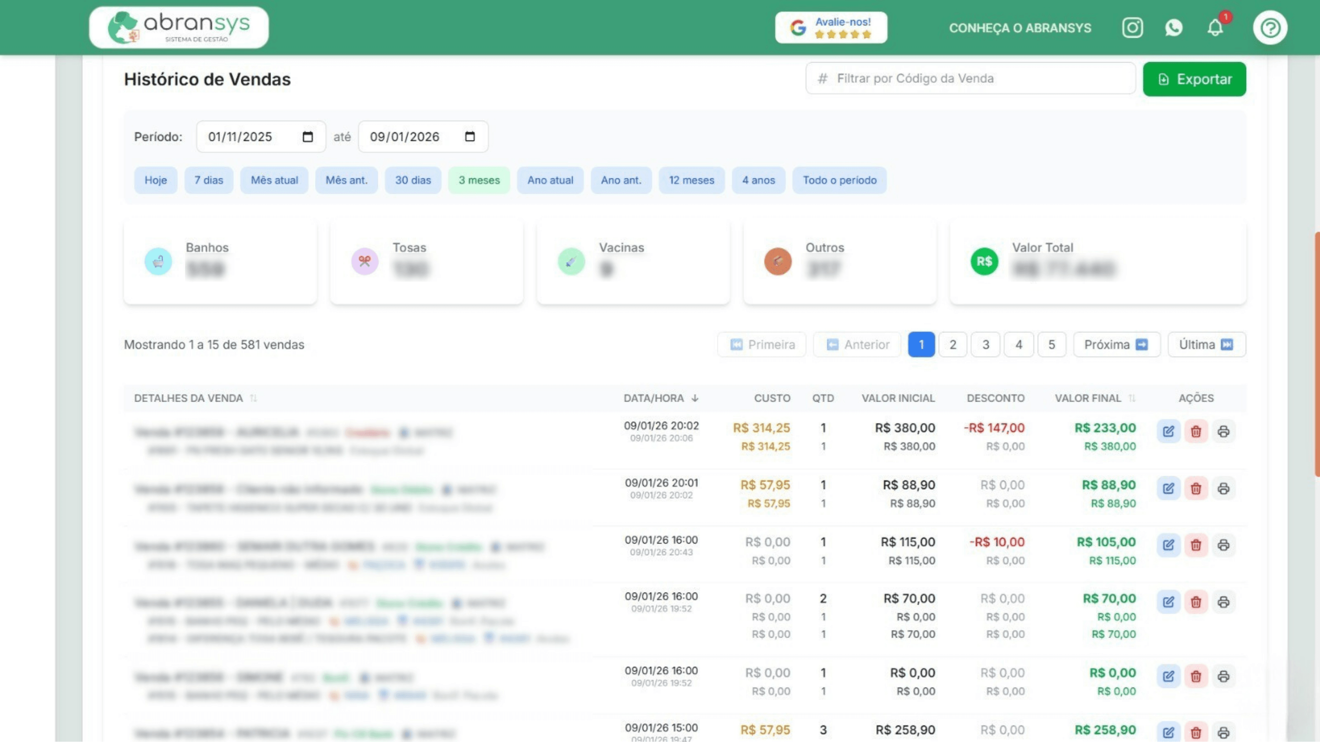Open start date calendar picker

click(x=307, y=137)
